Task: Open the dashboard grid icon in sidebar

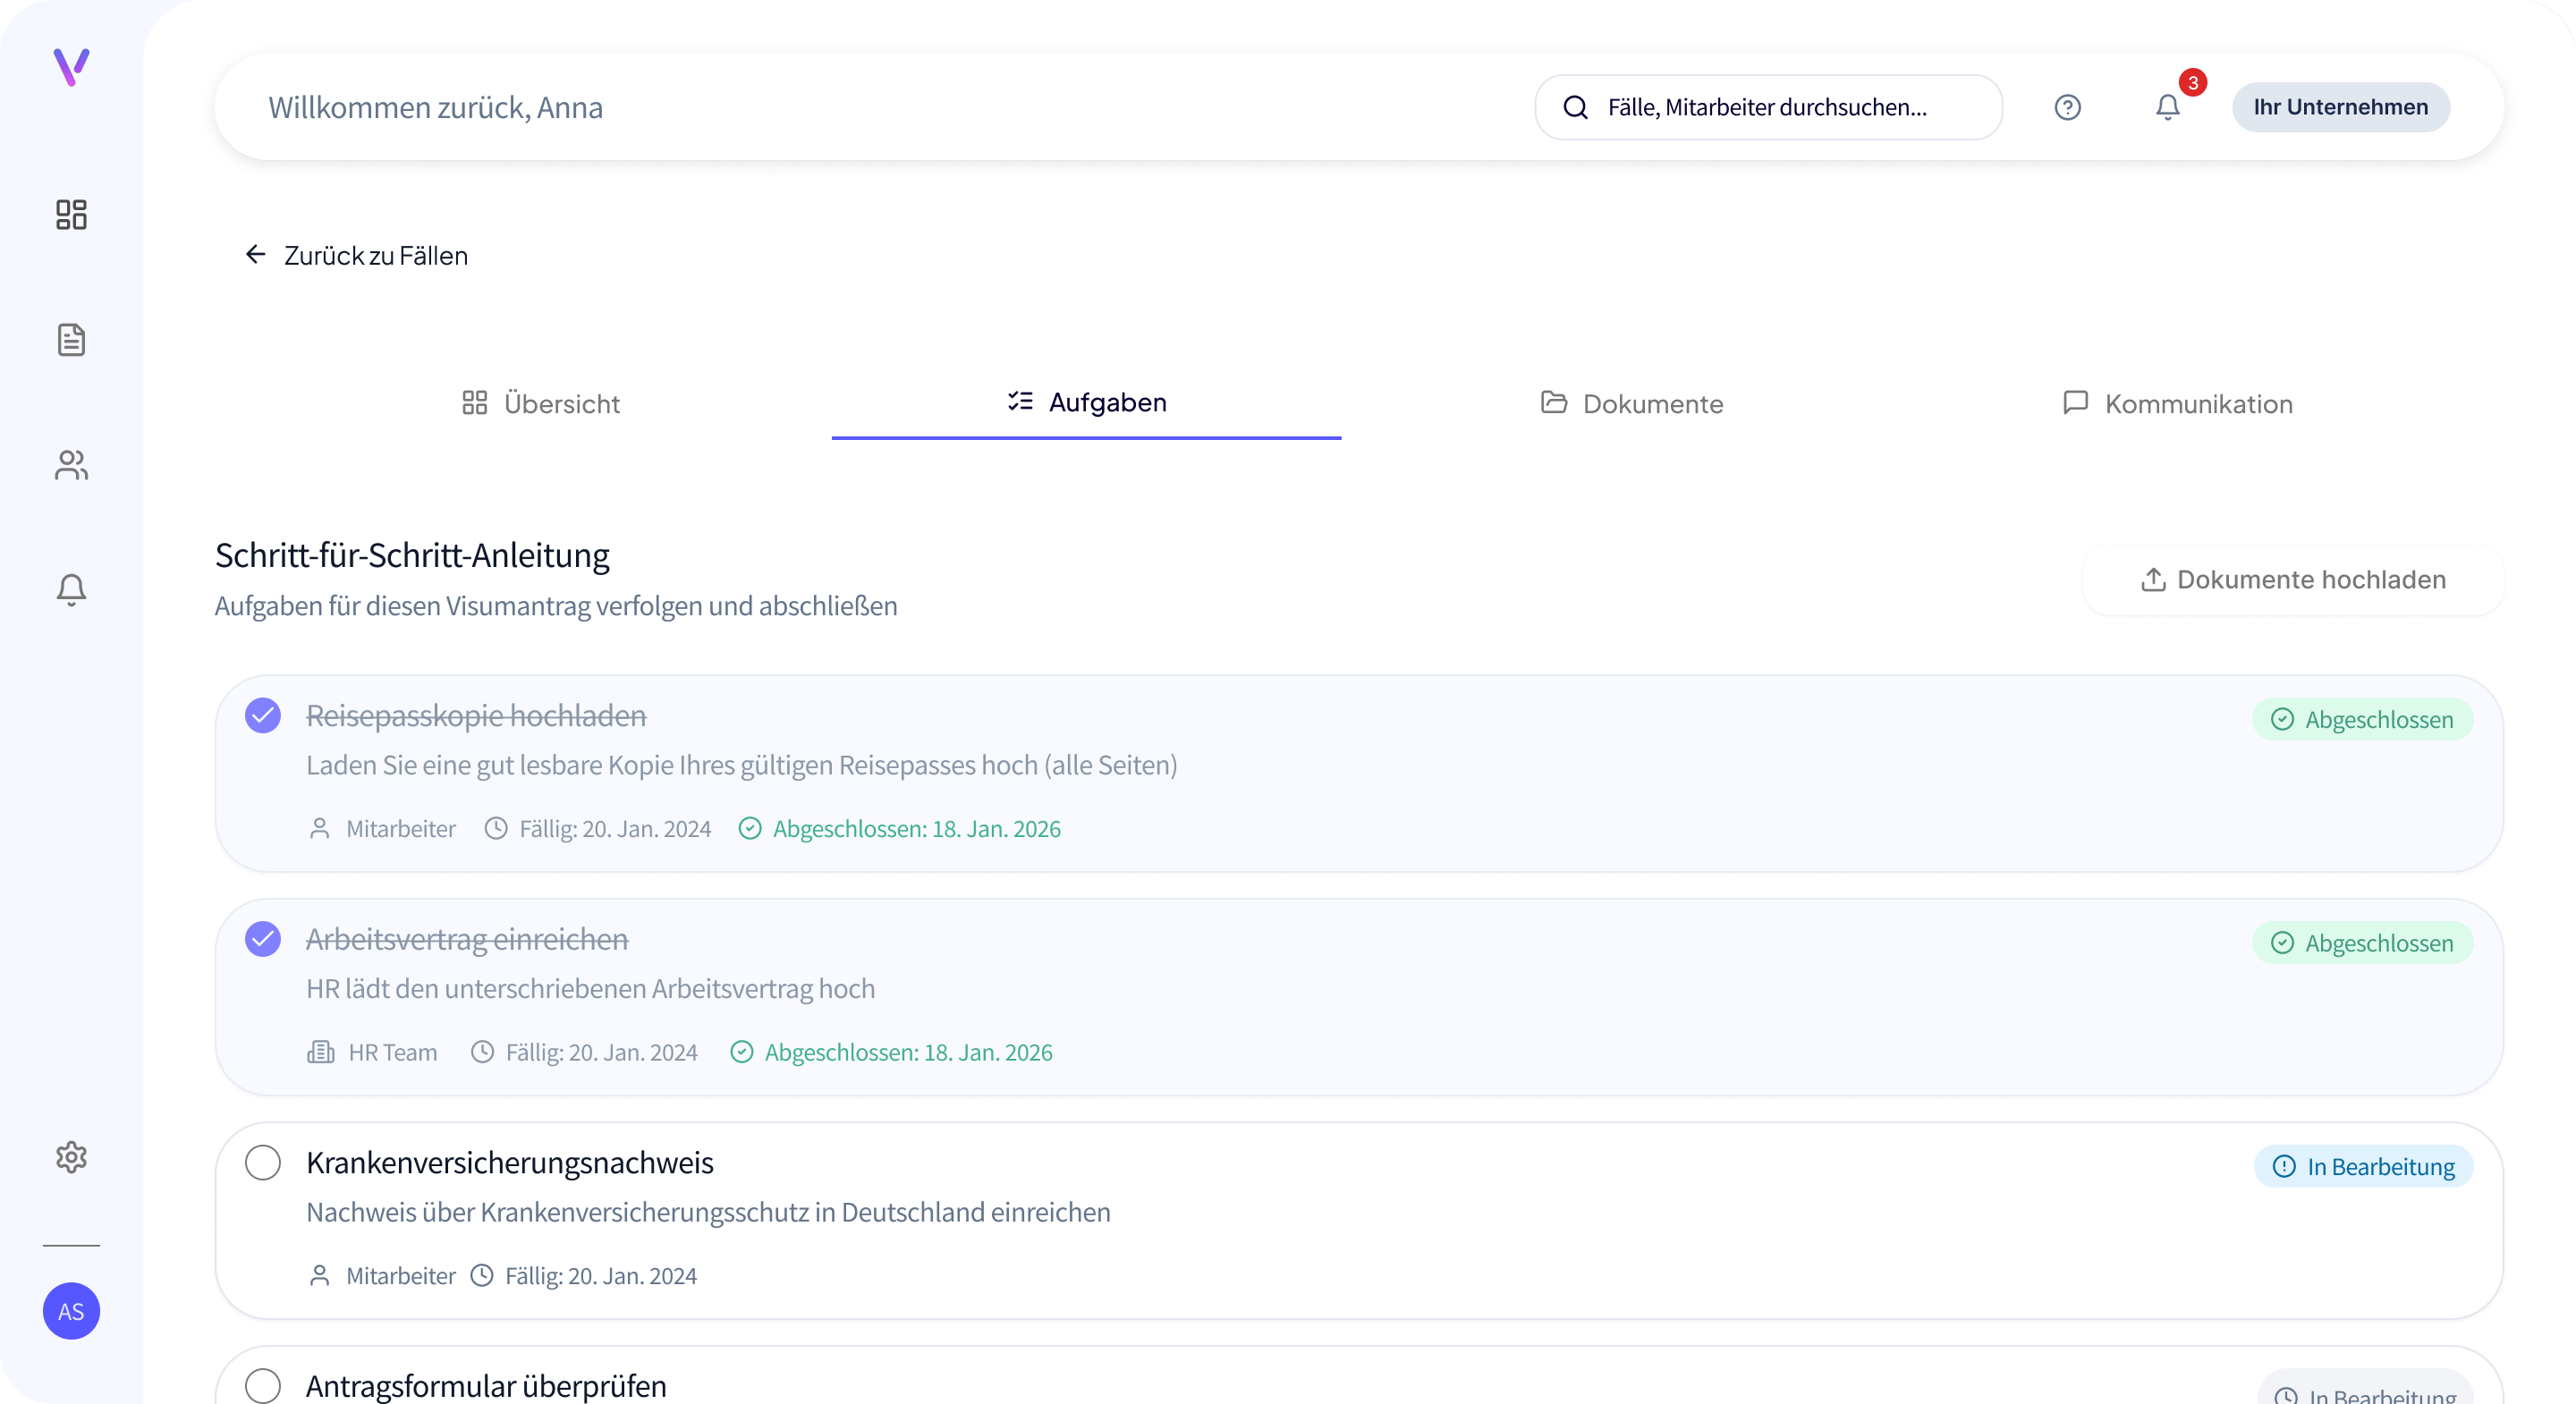Action: tap(71, 215)
